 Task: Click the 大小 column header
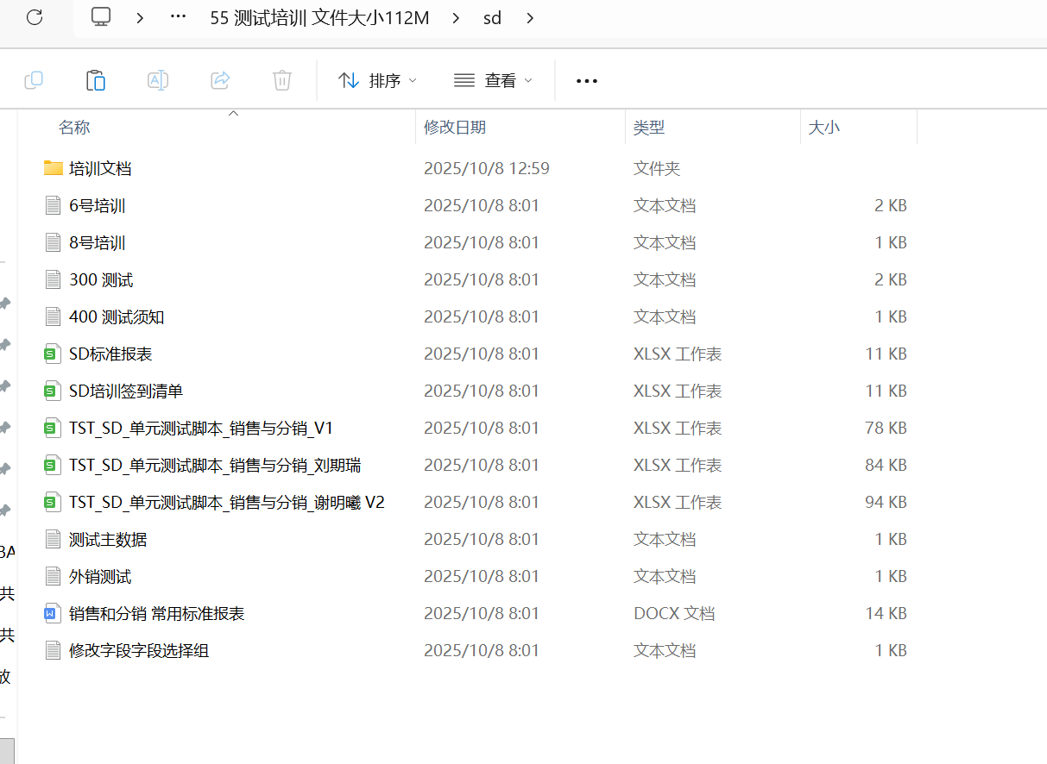823,128
